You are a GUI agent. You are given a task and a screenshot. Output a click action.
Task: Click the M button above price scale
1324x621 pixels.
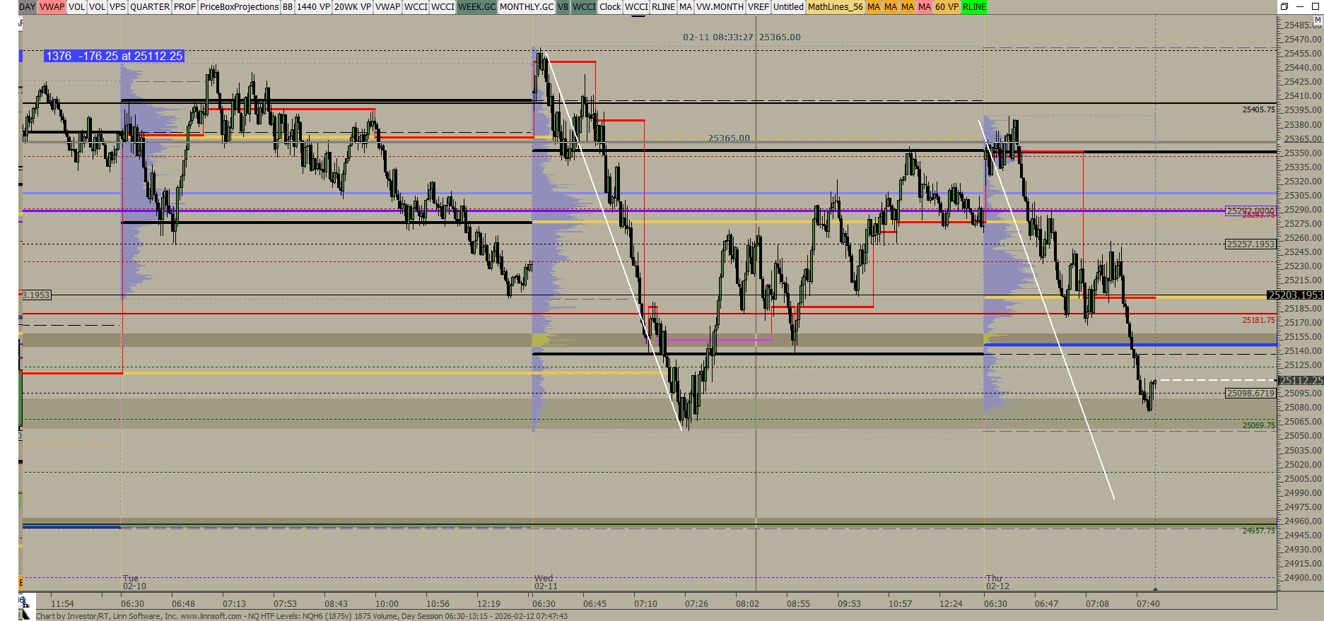(1317, 20)
